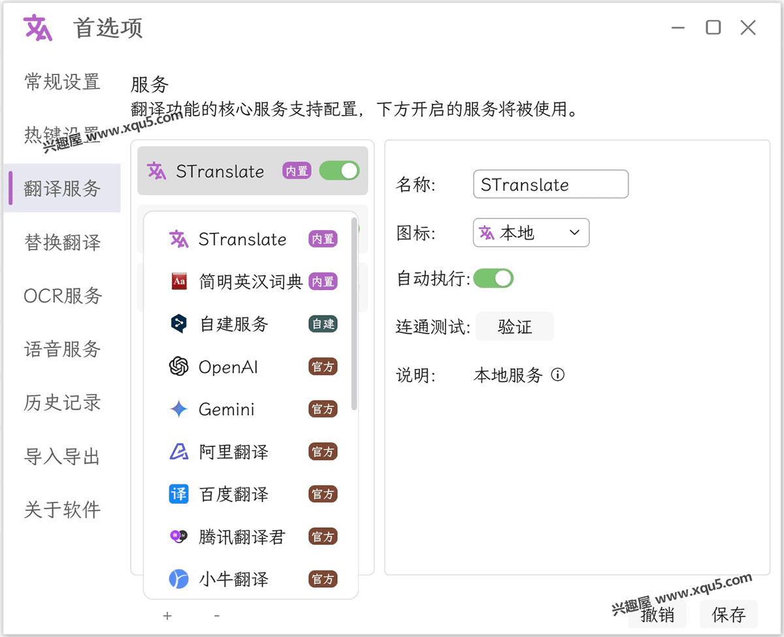Click the minus icon to remove a service

[x=217, y=615]
